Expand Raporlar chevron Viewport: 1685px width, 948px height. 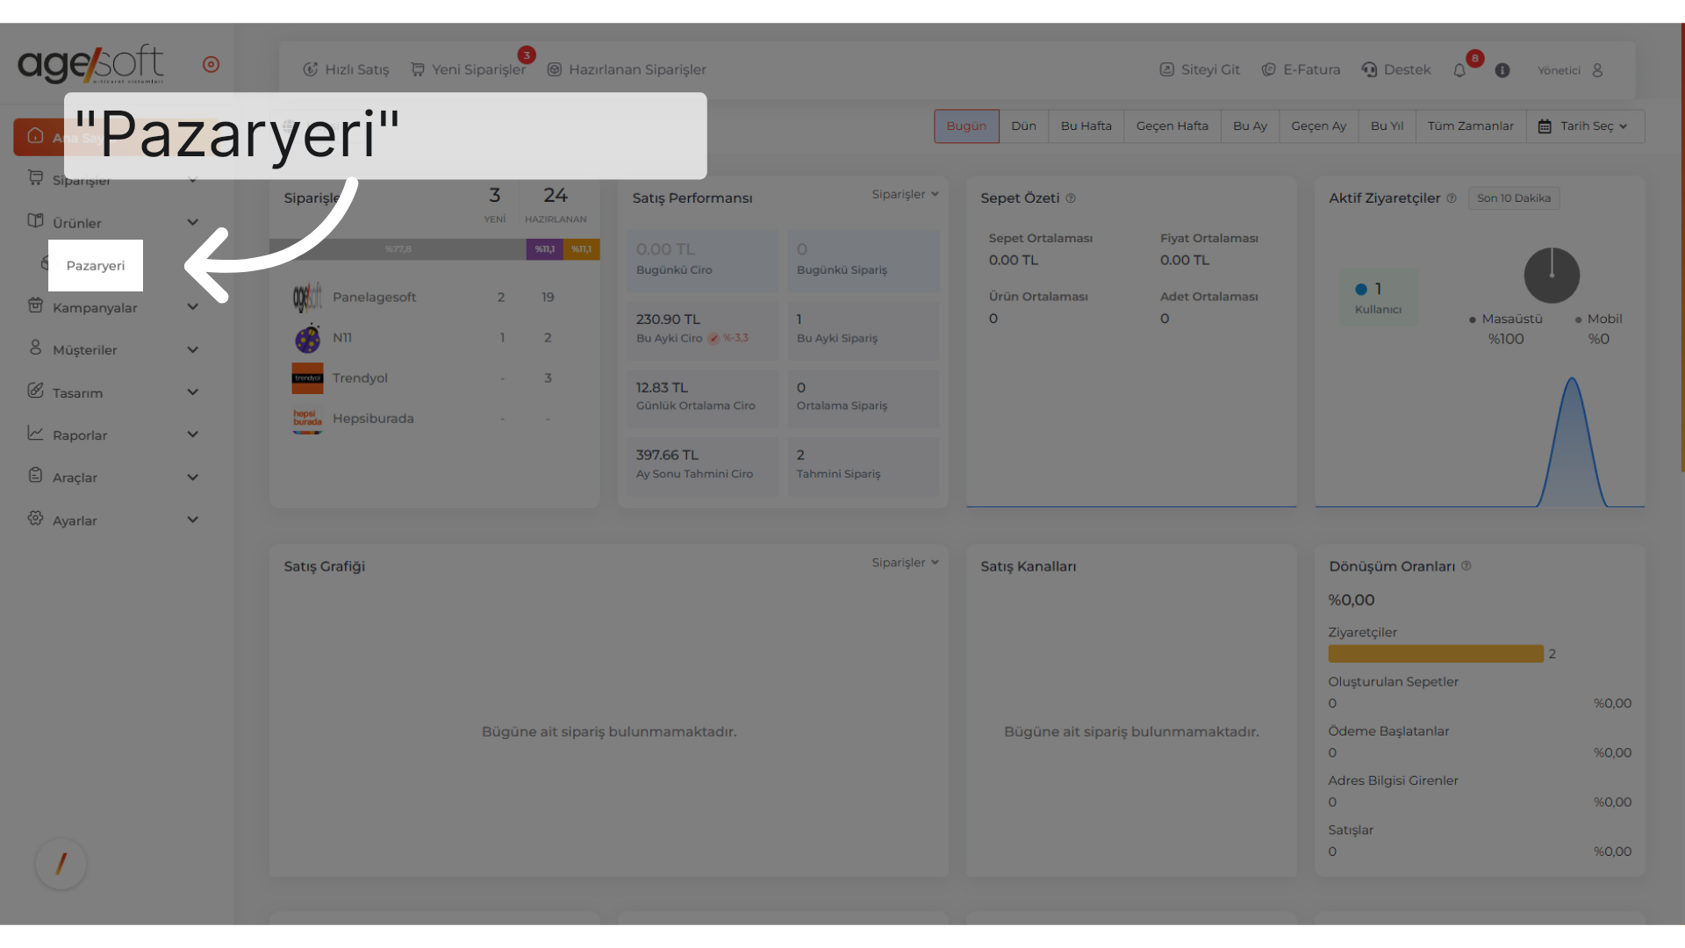(x=193, y=434)
